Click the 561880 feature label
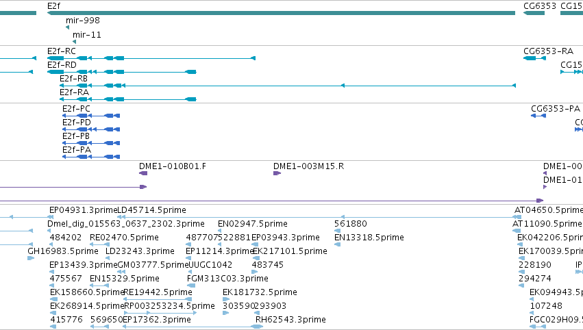Screen dimensions: 583x330 click(351, 224)
